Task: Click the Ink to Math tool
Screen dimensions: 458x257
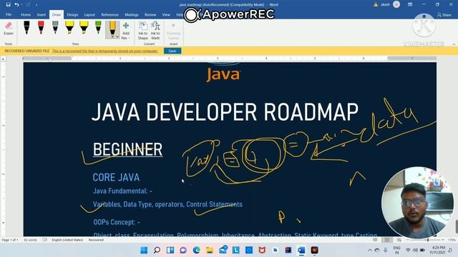Action: (x=155, y=31)
